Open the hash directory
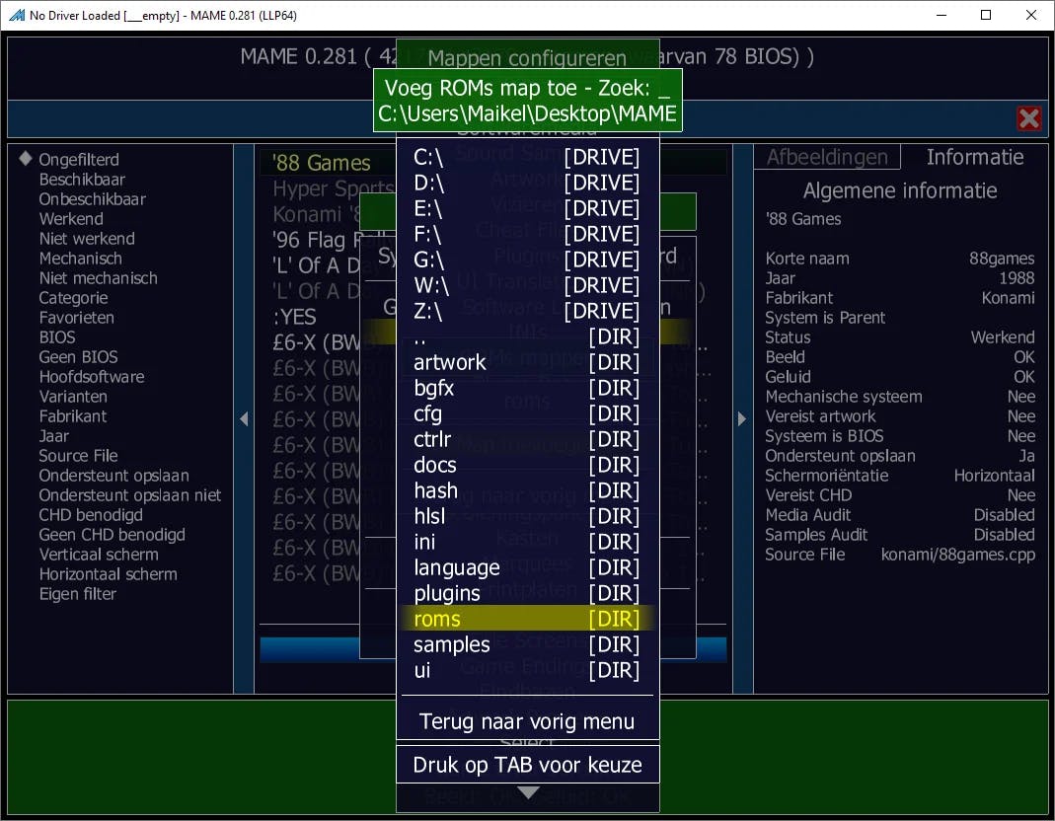Viewport: 1055px width, 821px height. point(527,489)
